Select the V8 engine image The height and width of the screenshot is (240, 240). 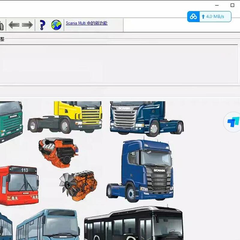click(58, 153)
